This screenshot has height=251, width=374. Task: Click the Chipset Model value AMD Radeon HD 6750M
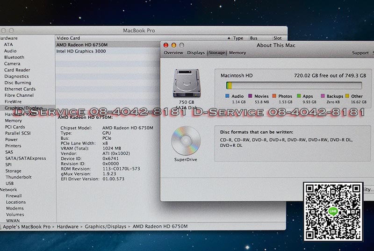128,128
